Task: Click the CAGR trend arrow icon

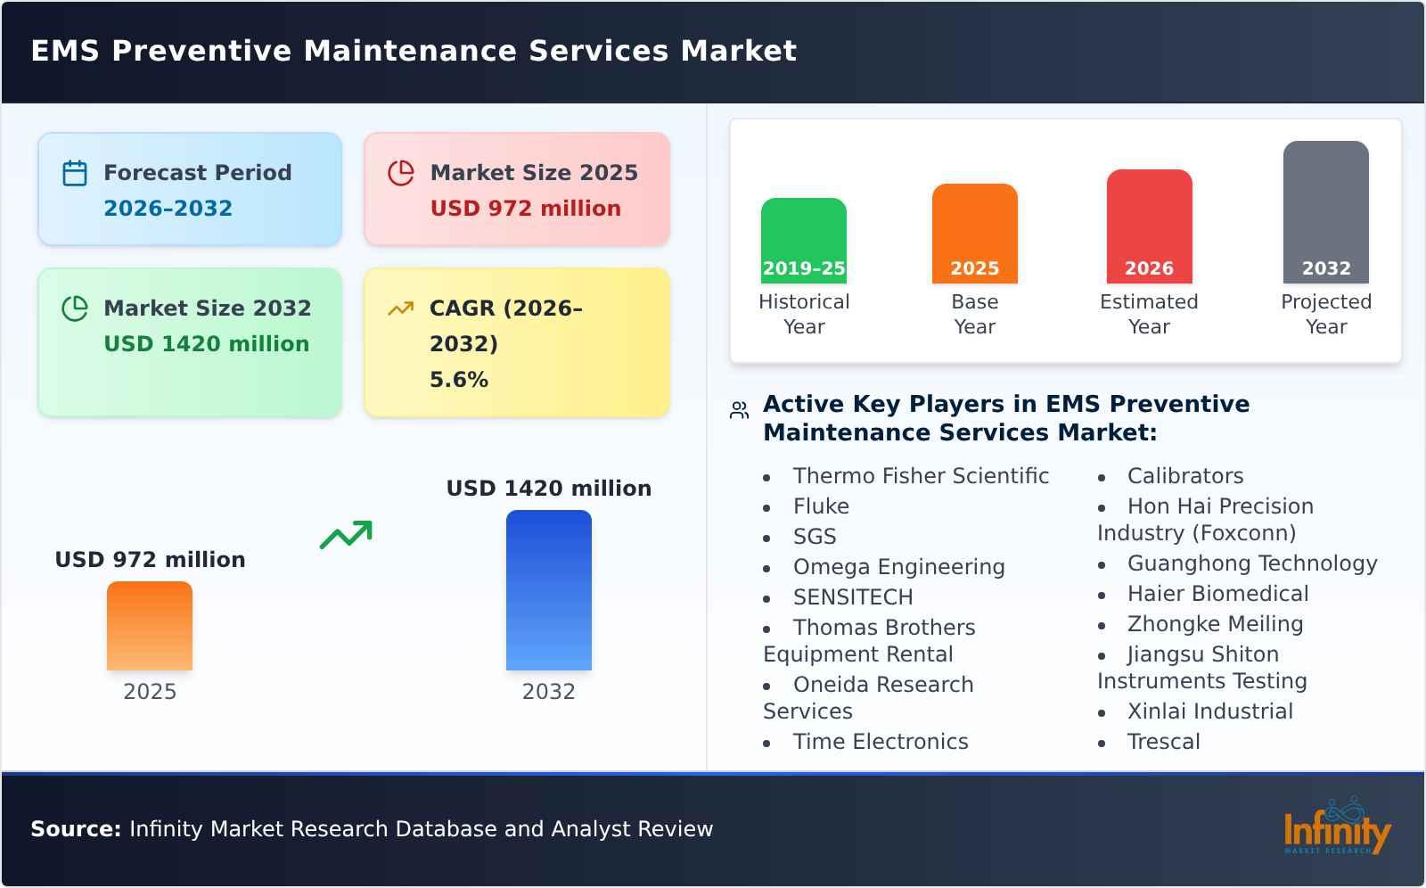Action: pyautogui.click(x=401, y=308)
